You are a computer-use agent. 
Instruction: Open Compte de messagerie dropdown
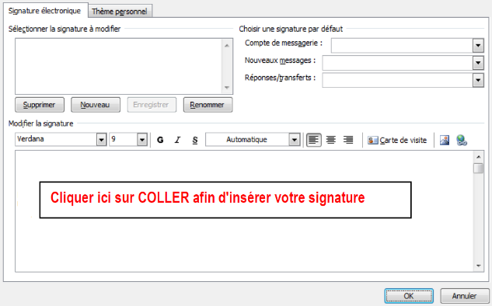pyautogui.click(x=478, y=46)
